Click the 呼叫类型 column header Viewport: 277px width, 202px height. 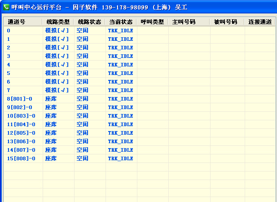click(x=152, y=22)
